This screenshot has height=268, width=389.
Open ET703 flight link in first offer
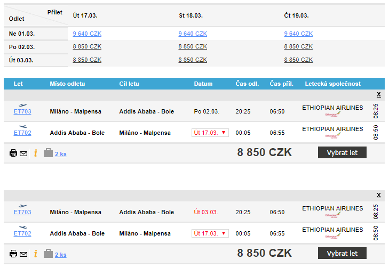pyautogui.click(x=22, y=111)
